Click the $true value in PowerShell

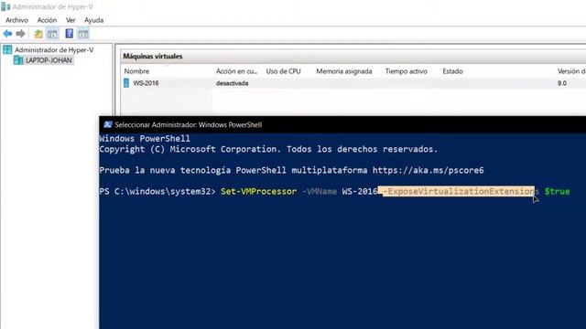pyautogui.click(x=558, y=191)
